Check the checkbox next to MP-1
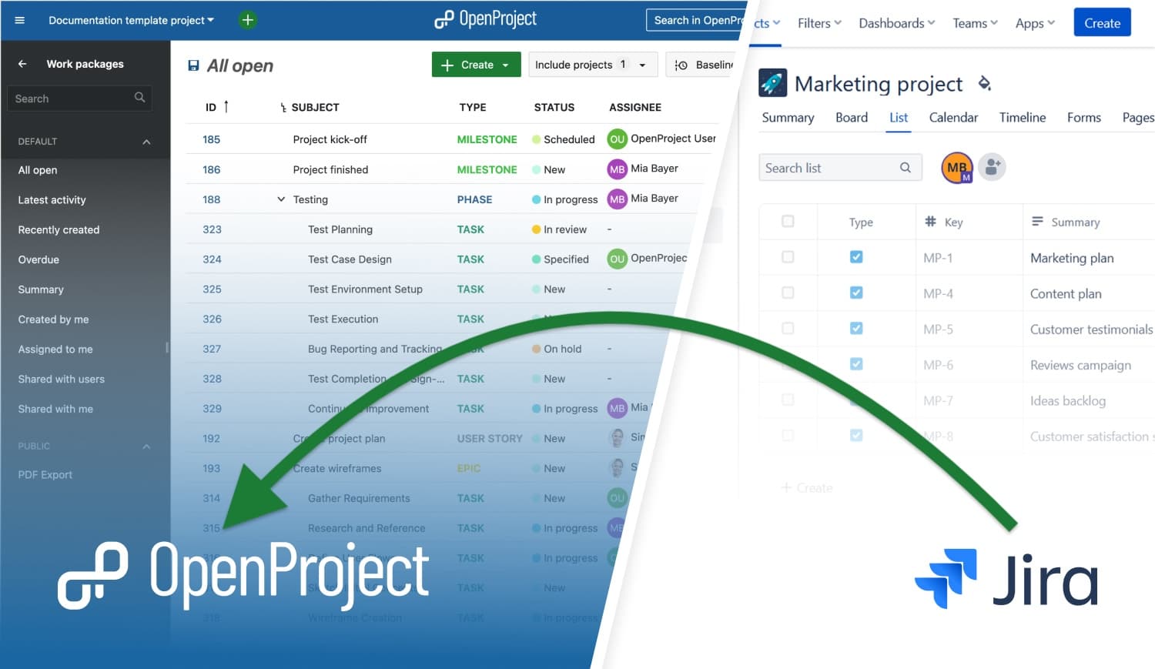1155x669 pixels. tap(788, 257)
